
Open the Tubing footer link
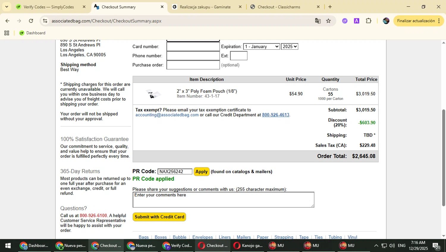point(335,237)
